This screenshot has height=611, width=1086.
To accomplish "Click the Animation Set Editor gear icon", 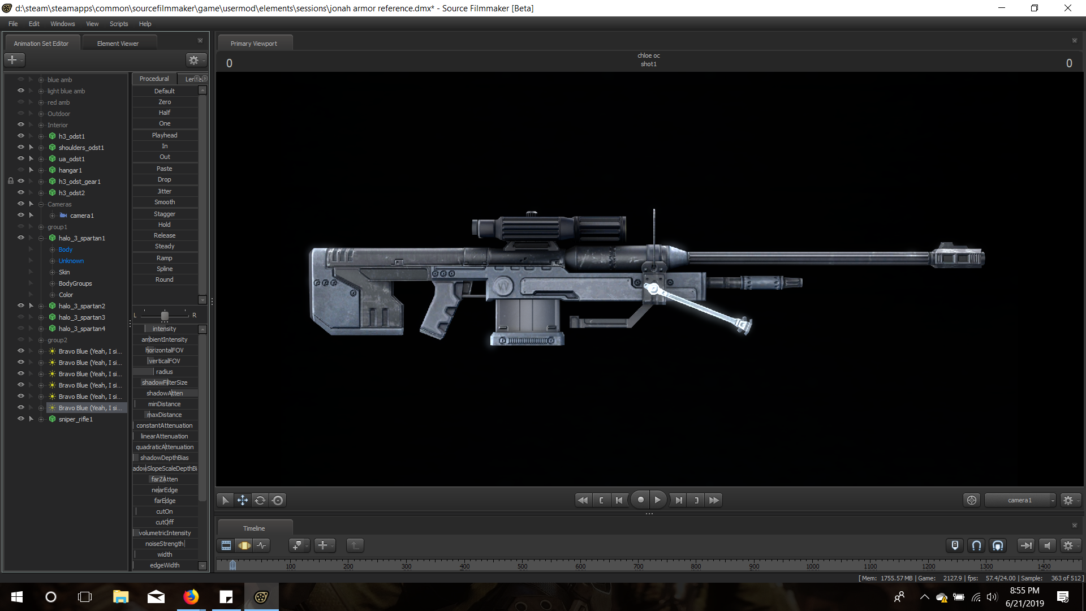I will click(x=194, y=60).
